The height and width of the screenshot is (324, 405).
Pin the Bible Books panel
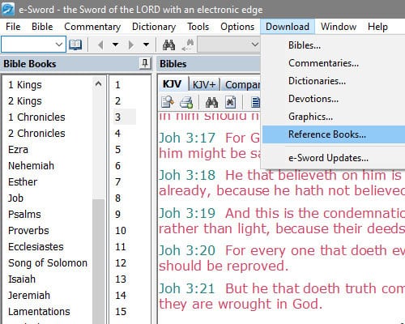click(x=145, y=63)
